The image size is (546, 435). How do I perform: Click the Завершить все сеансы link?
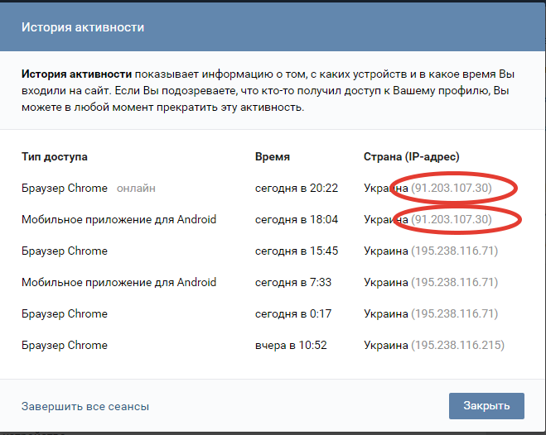[x=85, y=406]
